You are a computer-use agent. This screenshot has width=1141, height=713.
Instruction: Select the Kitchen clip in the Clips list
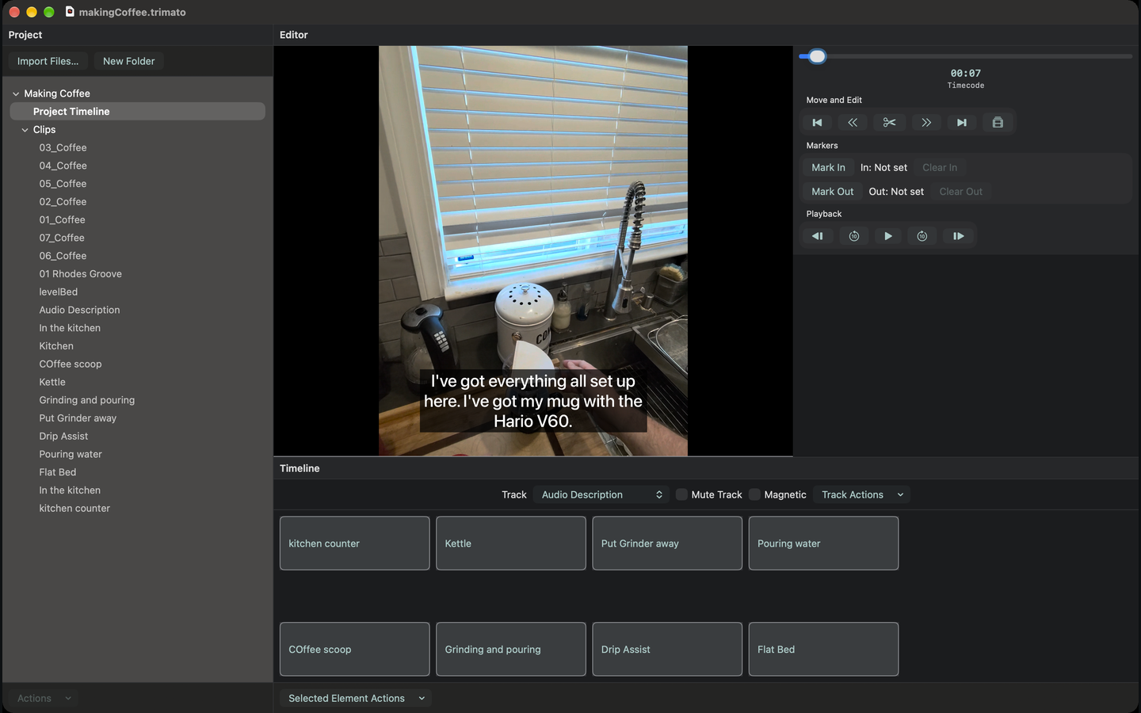(x=56, y=346)
